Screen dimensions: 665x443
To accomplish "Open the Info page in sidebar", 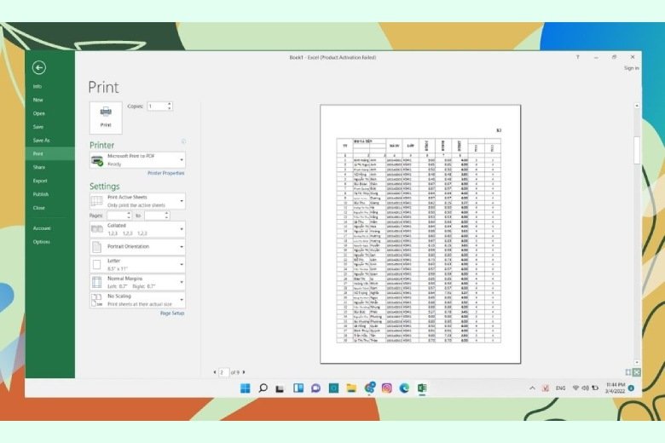I will click(x=38, y=87).
